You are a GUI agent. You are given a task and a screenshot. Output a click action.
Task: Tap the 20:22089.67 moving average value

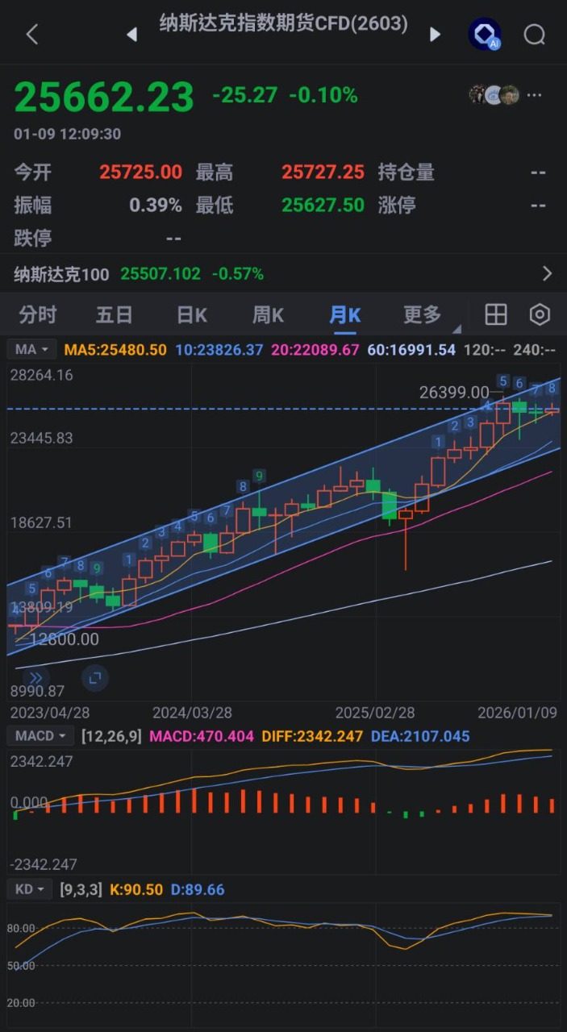click(315, 350)
